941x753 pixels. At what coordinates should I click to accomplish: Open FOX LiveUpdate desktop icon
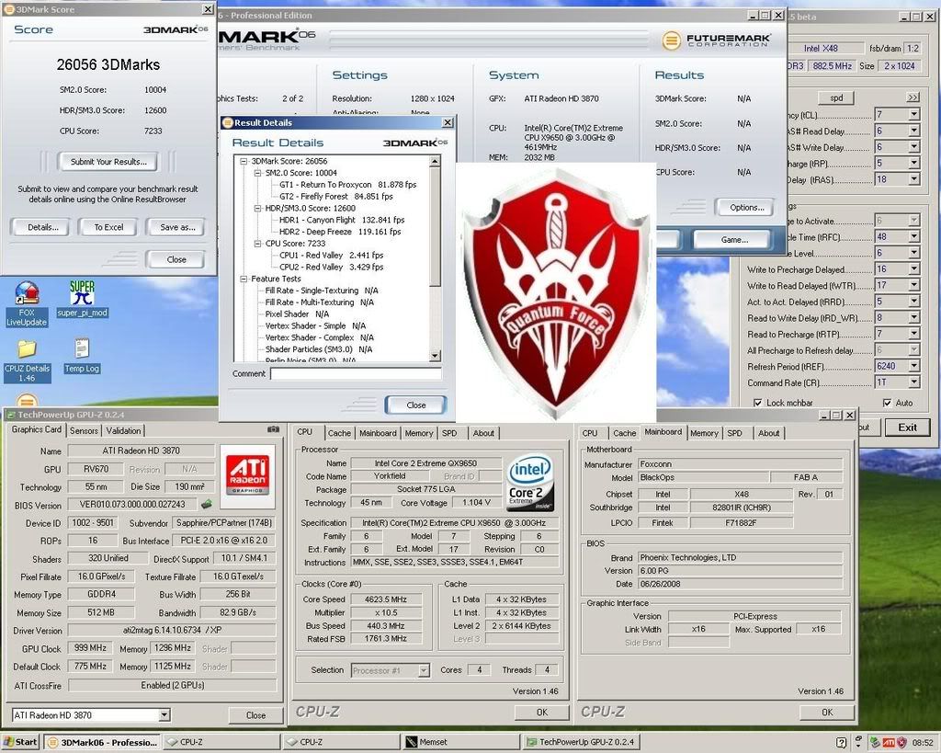click(x=27, y=303)
